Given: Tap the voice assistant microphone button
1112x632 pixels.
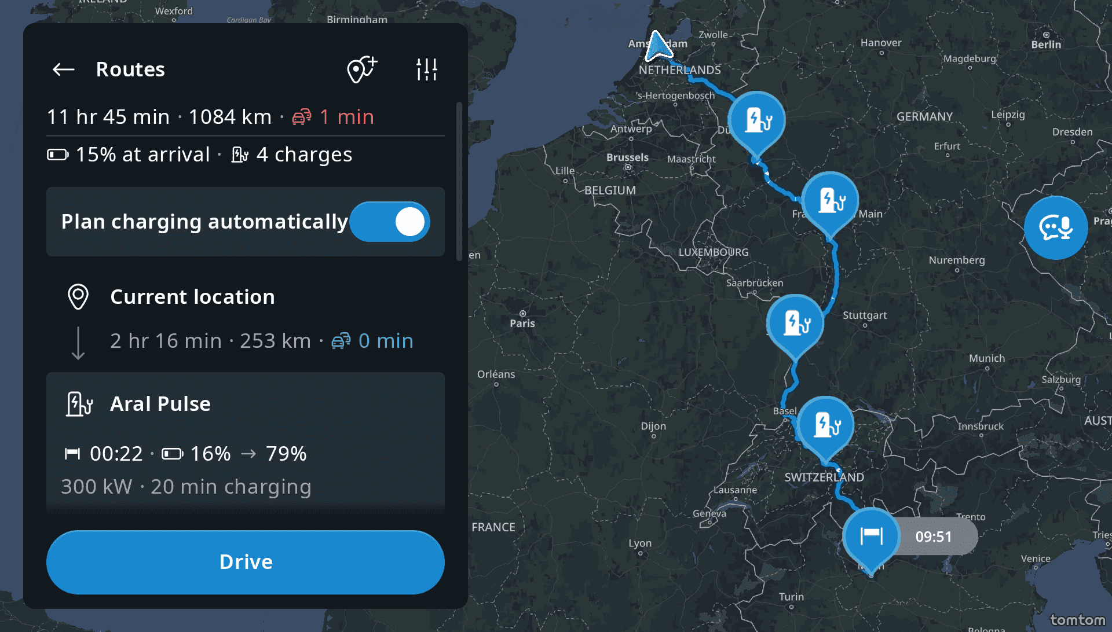Looking at the screenshot, I should coord(1055,227).
